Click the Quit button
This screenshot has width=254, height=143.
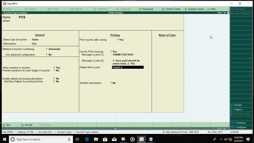pyautogui.click(x=6, y=125)
